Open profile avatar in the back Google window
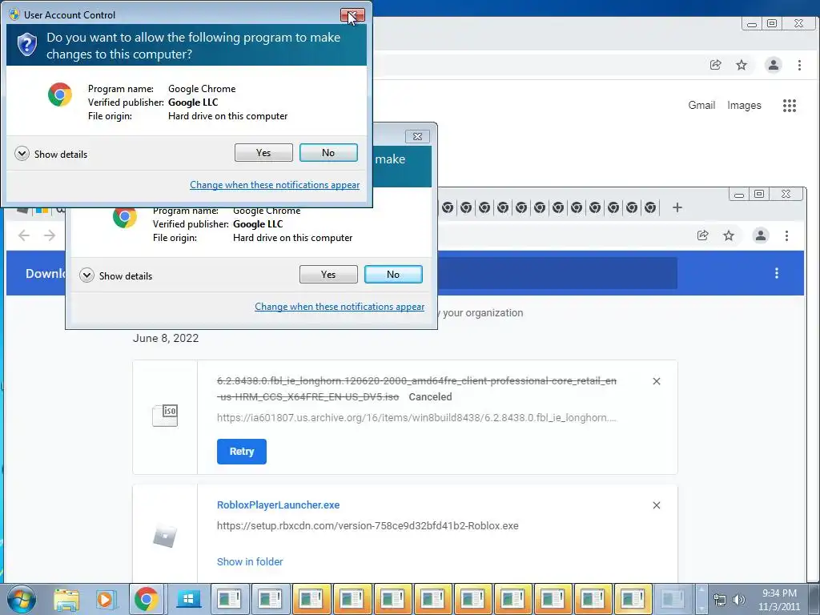Image resolution: width=820 pixels, height=615 pixels. pyautogui.click(x=773, y=65)
